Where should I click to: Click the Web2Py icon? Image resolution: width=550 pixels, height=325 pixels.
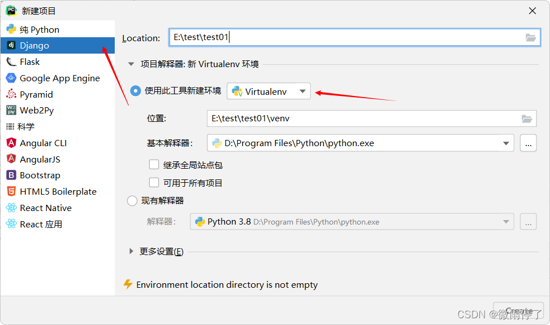tap(11, 110)
